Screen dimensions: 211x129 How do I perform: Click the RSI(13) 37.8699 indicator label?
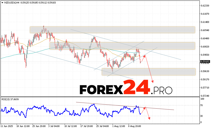(x=10, y=99)
